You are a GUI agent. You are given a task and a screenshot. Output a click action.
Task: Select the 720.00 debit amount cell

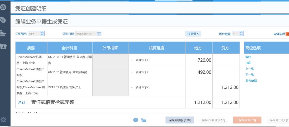pos(199,60)
